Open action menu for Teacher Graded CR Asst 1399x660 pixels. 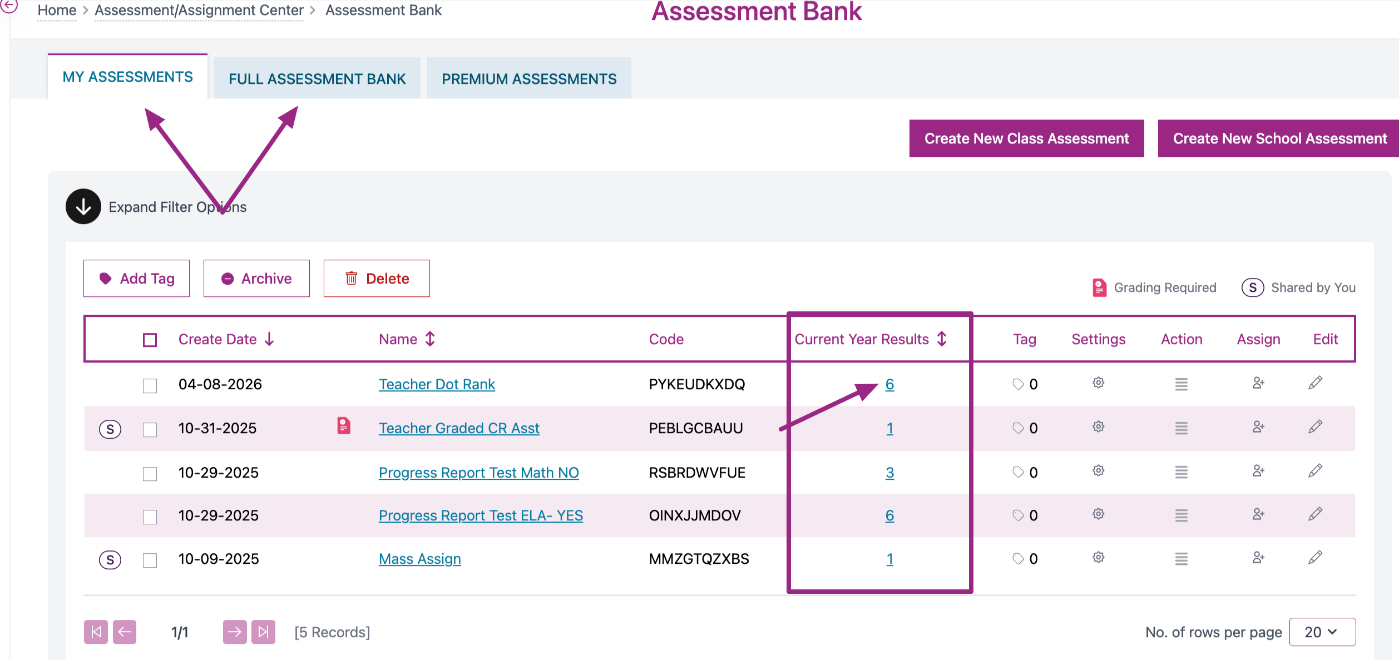pyautogui.click(x=1181, y=428)
